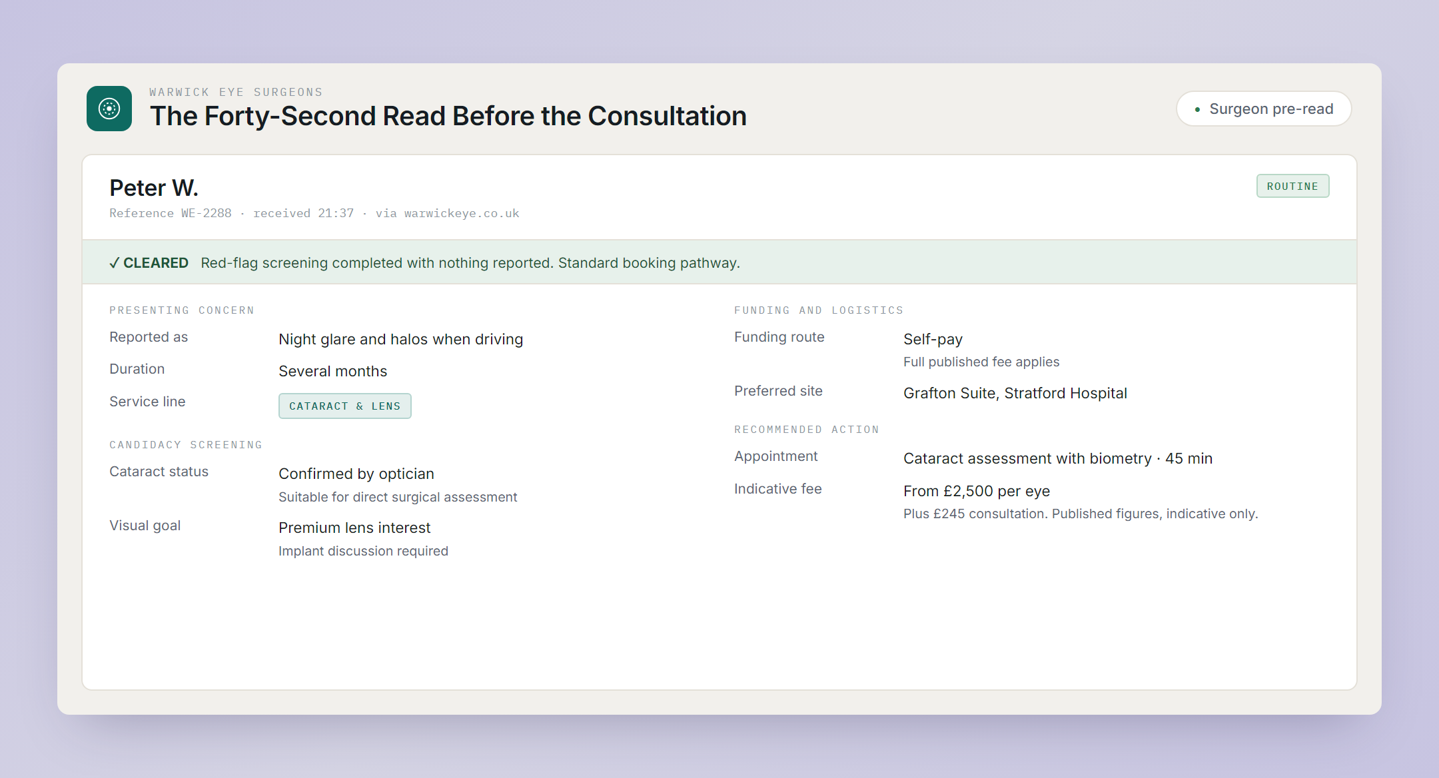Click 'Suitable for direct surgical assessment' note
Screen dimensions: 1439x778
click(x=398, y=497)
